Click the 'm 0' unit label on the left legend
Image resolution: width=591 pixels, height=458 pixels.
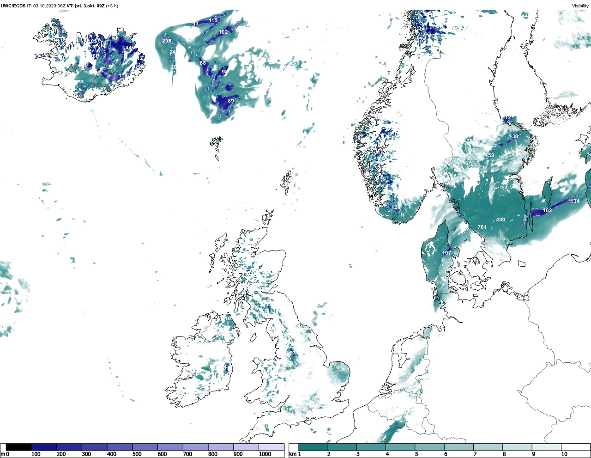tap(5, 454)
